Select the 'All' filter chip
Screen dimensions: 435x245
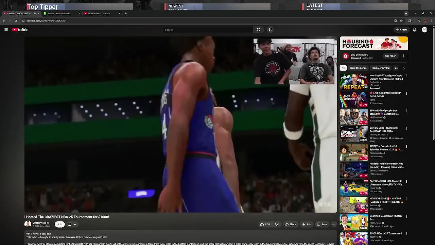[343, 68]
